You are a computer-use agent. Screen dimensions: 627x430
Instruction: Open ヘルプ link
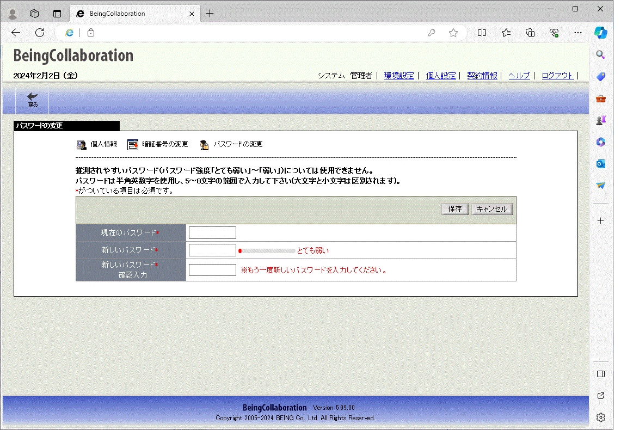(519, 76)
